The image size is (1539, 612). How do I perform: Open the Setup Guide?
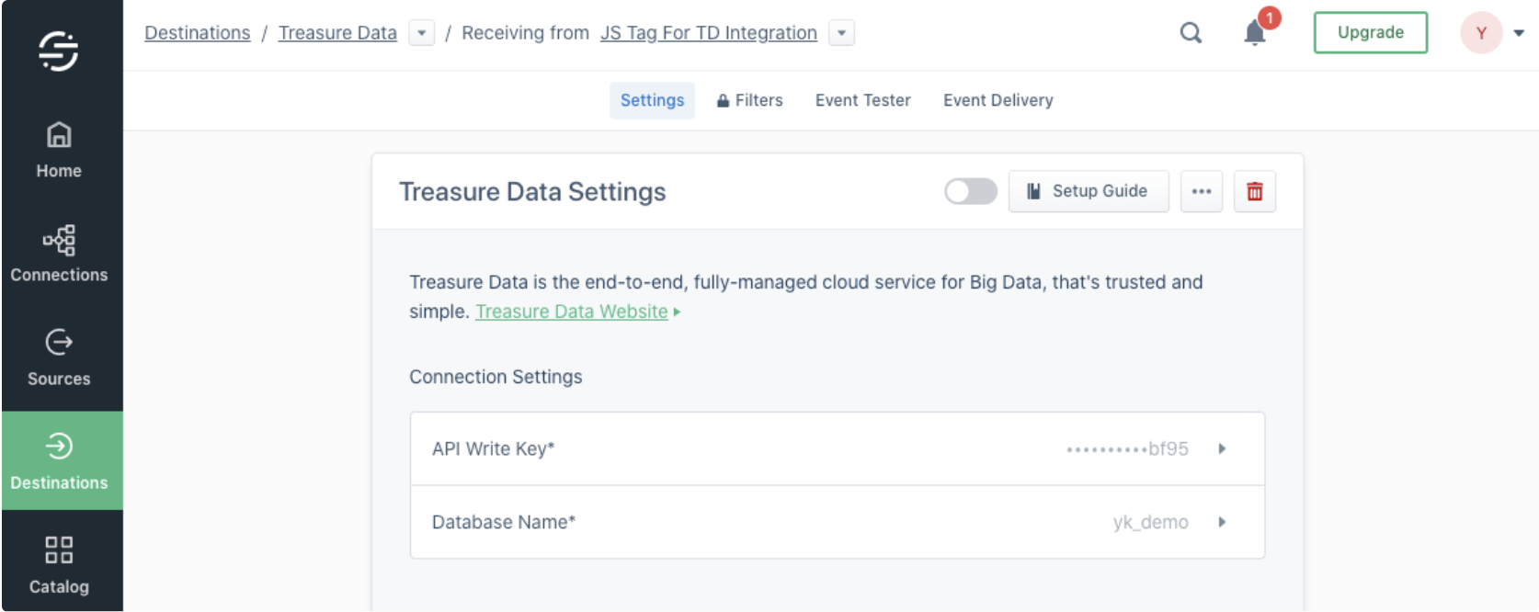1088,191
